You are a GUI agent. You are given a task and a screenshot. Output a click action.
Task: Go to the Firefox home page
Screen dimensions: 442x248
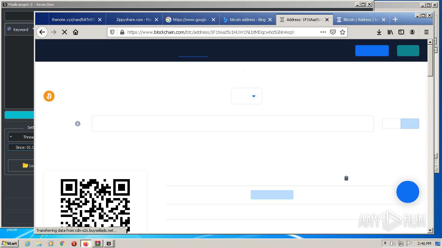coord(76,32)
